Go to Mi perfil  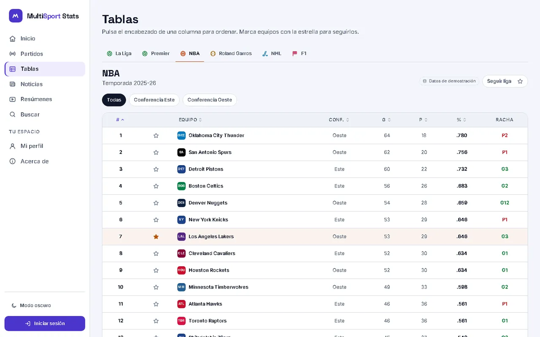[x=45, y=146]
